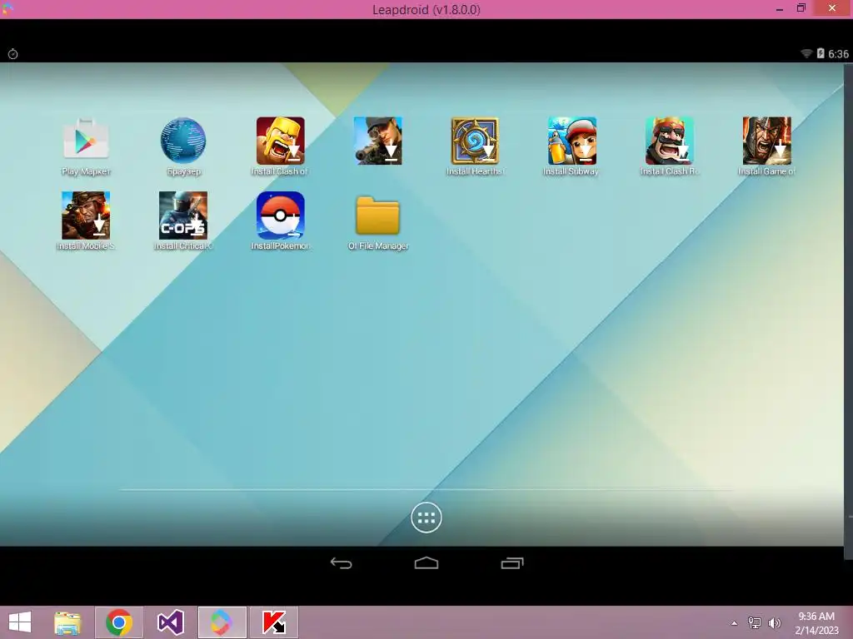Show hidden system tray icons
The width and height of the screenshot is (853, 639).
tap(735, 623)
